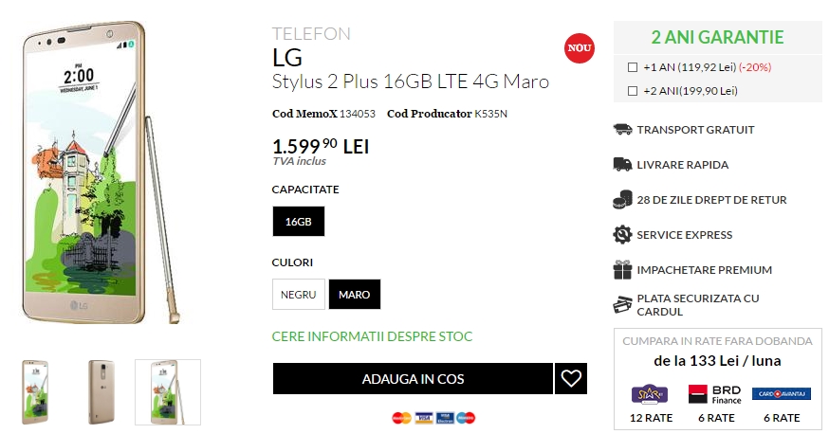This screenshot has height=434, width=829.
Task: Click the heart wishlist icon
Action: tap(571, 379)
